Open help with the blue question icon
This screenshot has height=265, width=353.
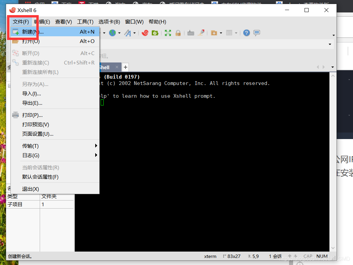[247, 33]
